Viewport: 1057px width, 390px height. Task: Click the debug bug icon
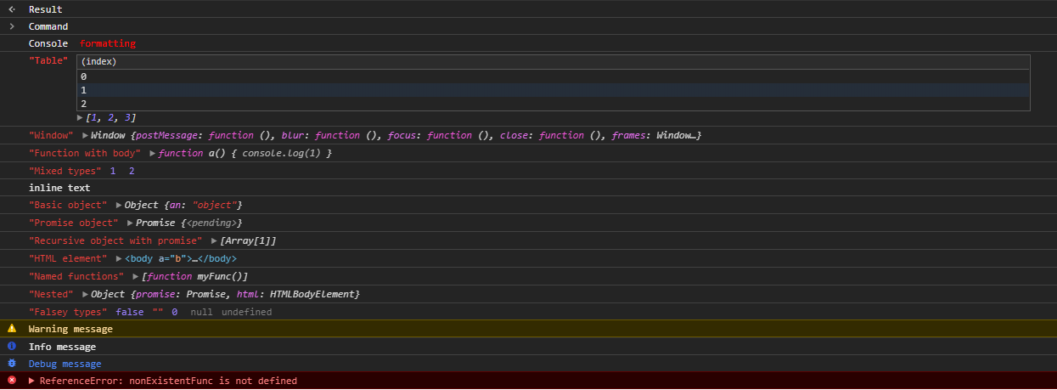12,364
